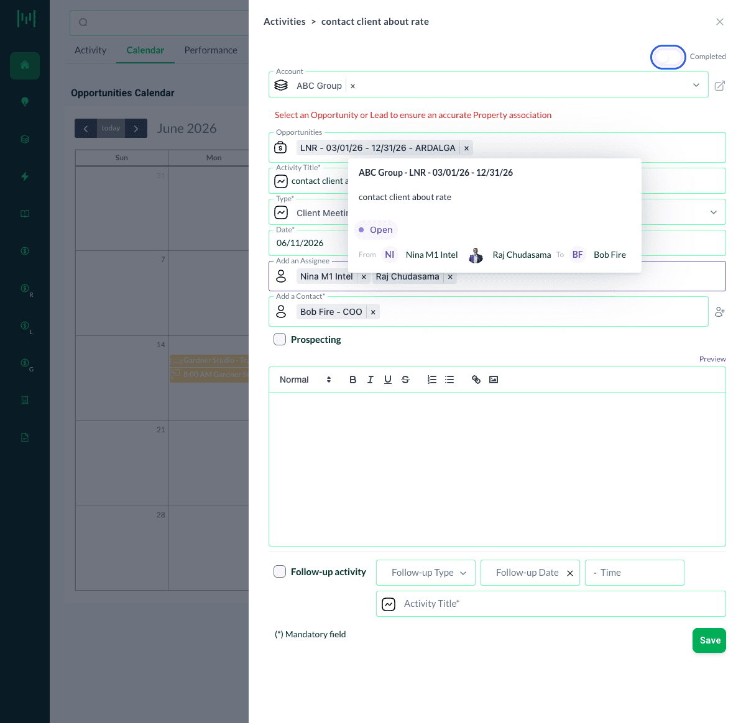Screen dimensions: 746x723
Task: Switch to the Activity tab
Action: 91,50
